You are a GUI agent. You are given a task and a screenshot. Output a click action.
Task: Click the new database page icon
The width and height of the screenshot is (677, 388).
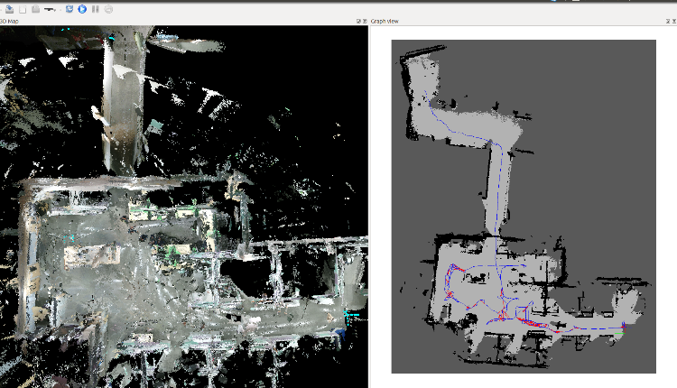tap(22, 9)
